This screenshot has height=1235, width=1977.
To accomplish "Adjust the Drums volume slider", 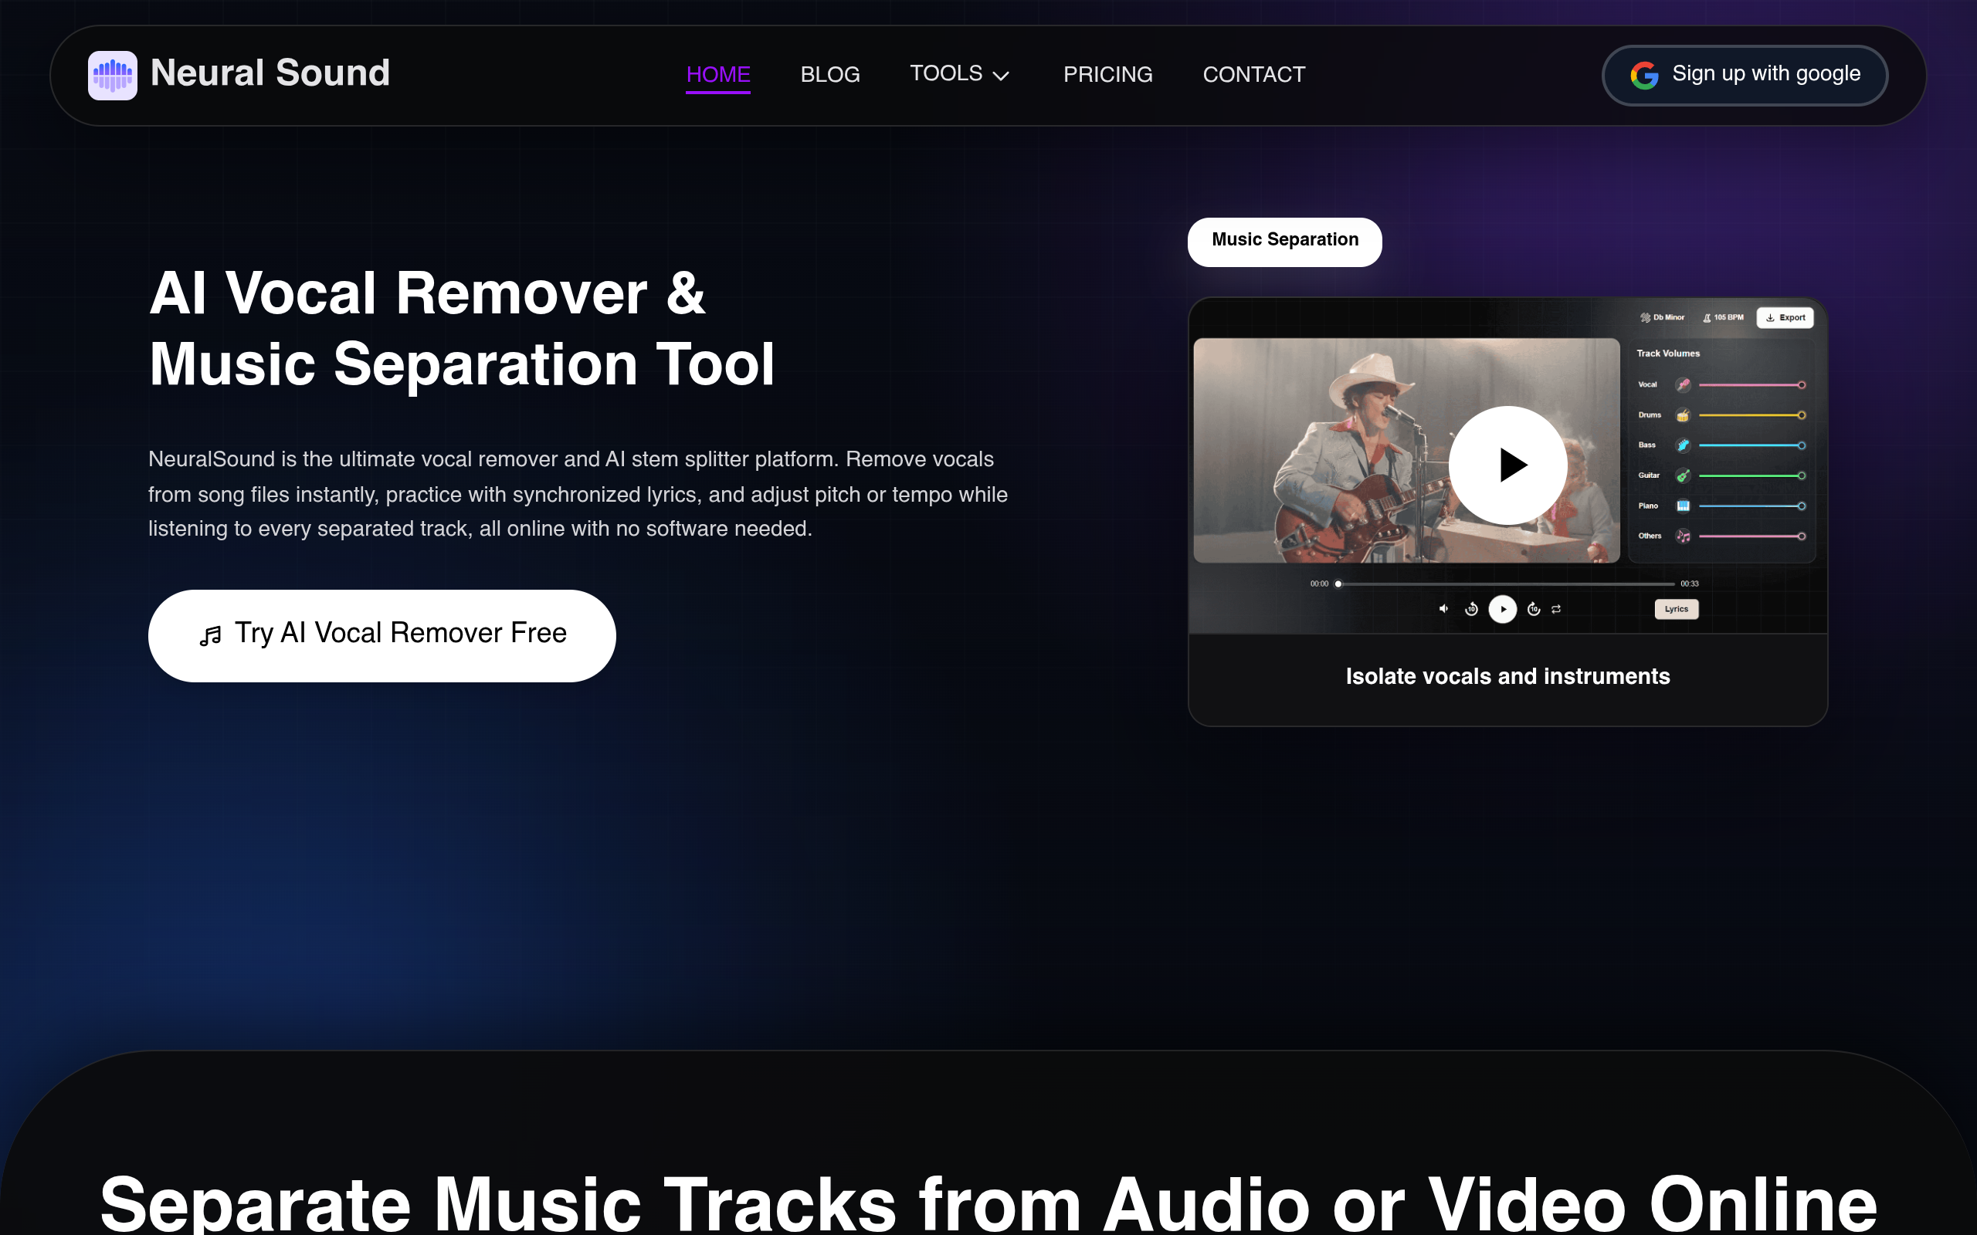I will point(1751,415).
